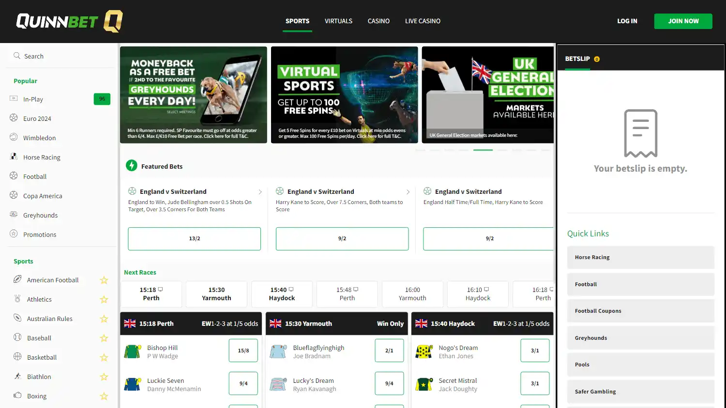Screen dimensions: 726x408
Task: Click UK flag beside 15:30 Yarmouth header
Action: pos(275,324)
